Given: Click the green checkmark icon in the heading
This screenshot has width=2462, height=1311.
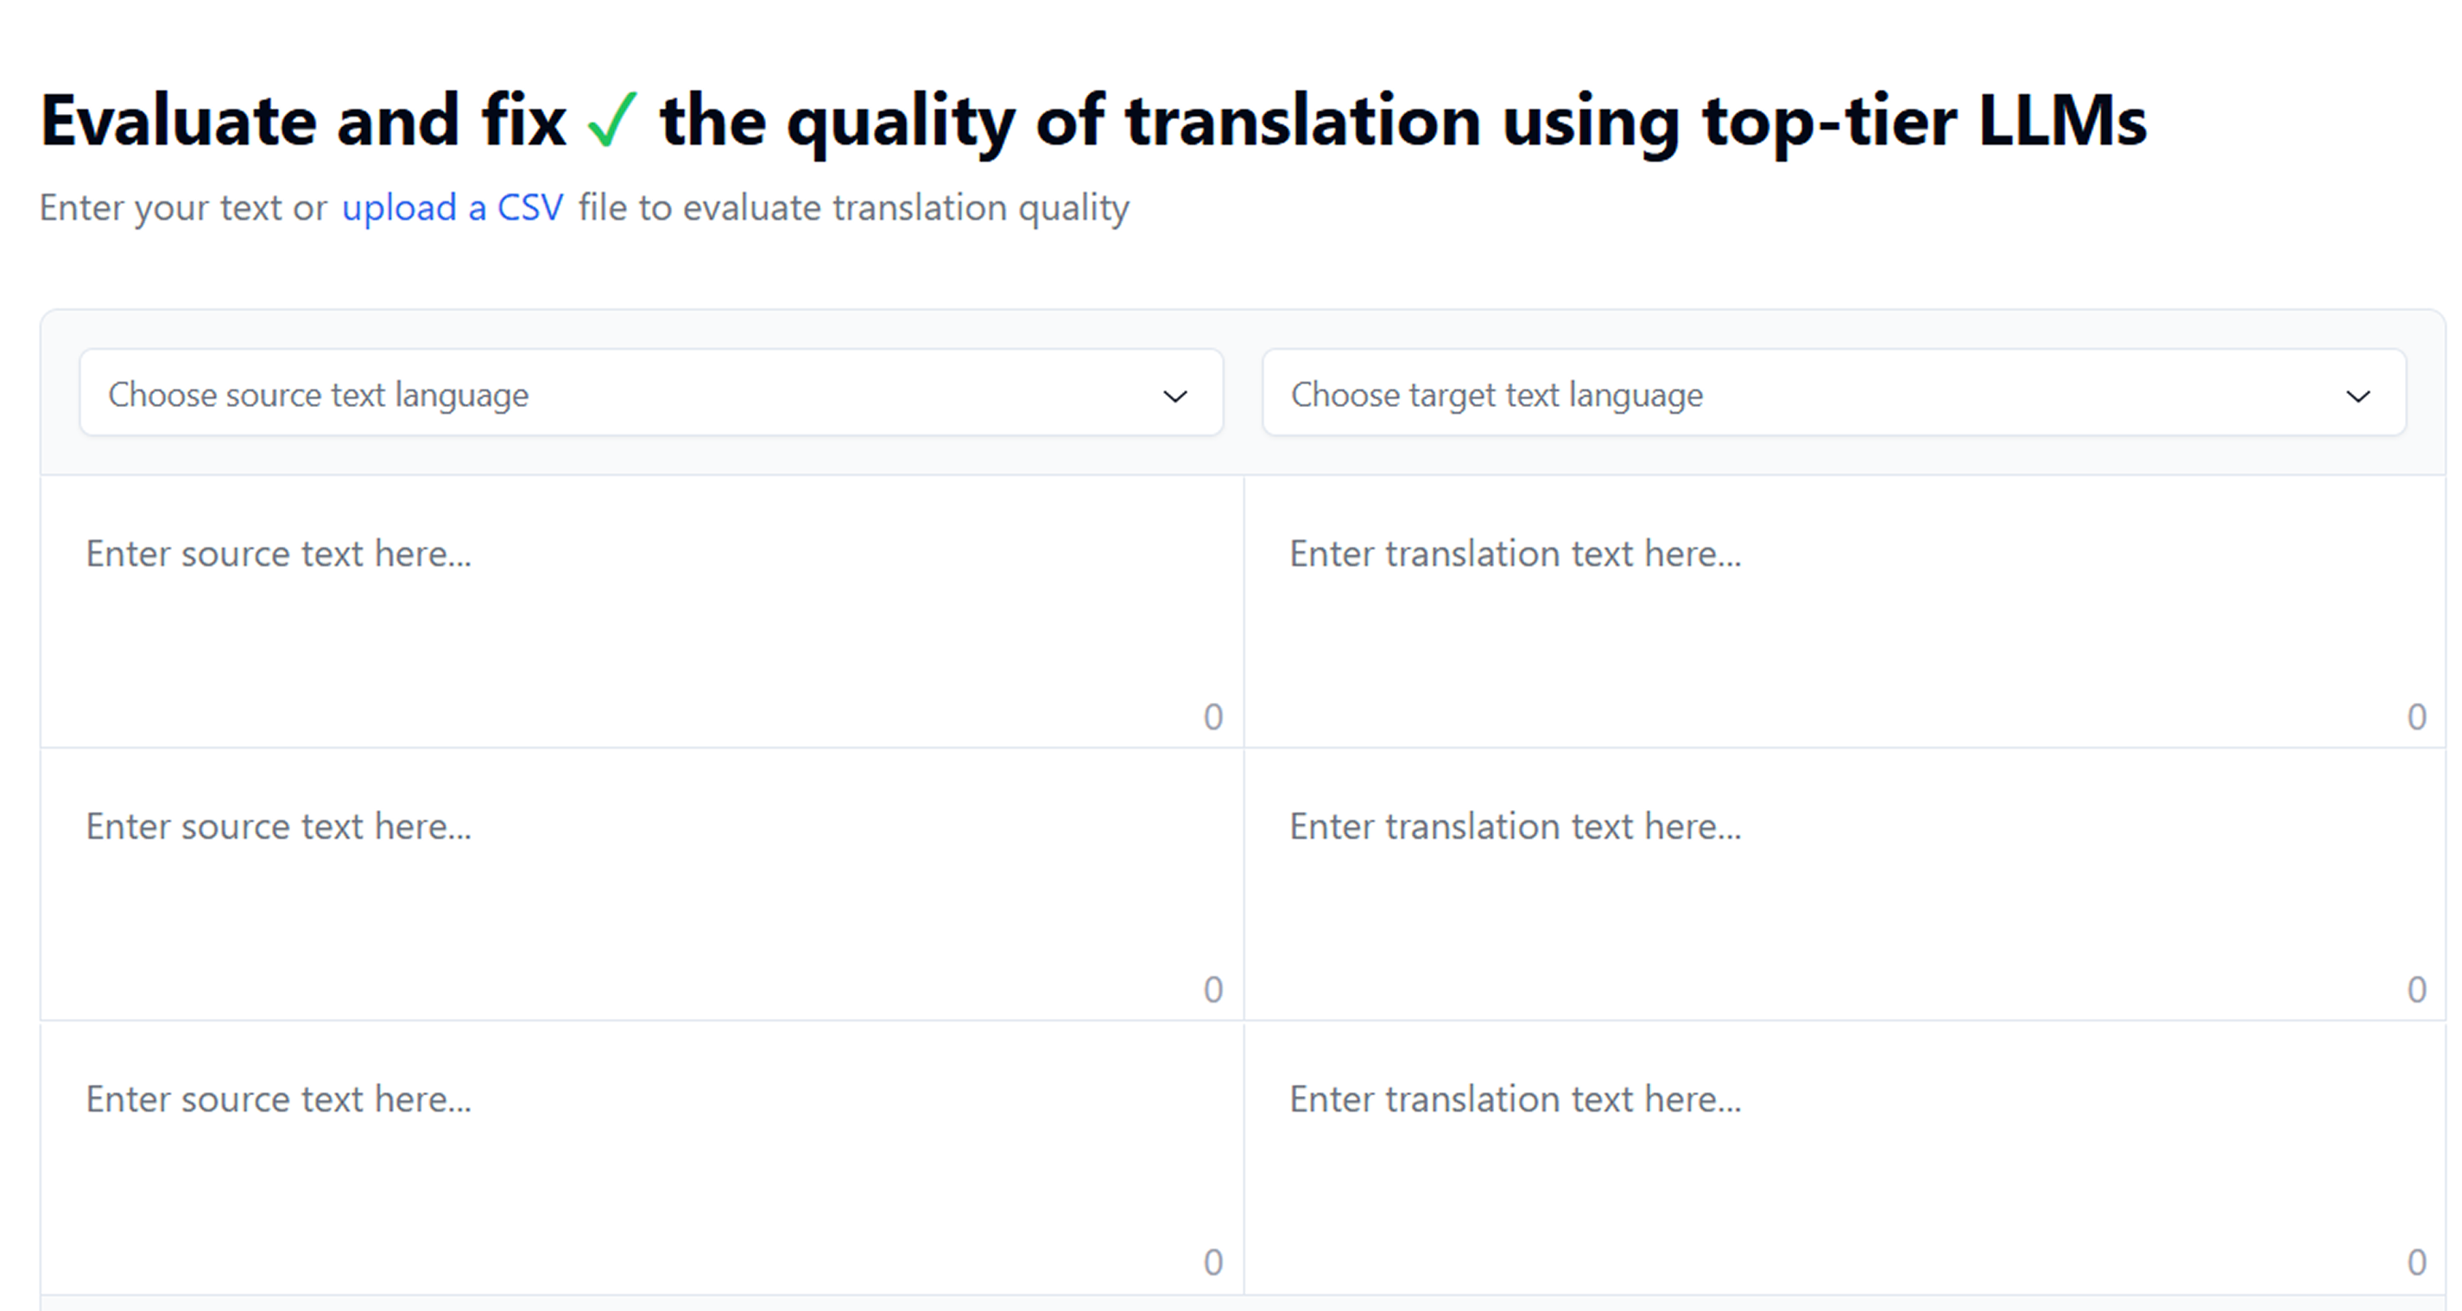Looking at the screenshot, I should click(611, 120).
